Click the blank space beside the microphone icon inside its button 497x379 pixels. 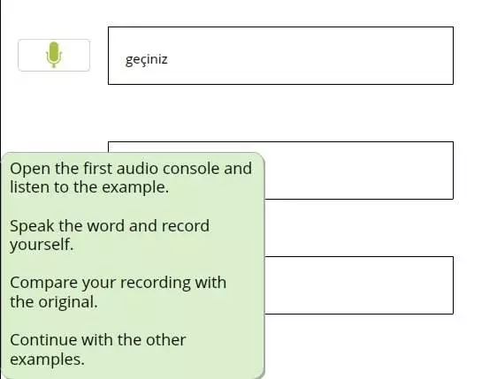(76, 55)
